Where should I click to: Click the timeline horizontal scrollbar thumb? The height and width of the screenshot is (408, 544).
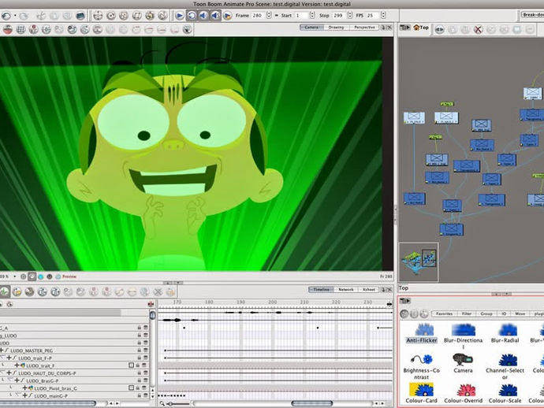311,403
